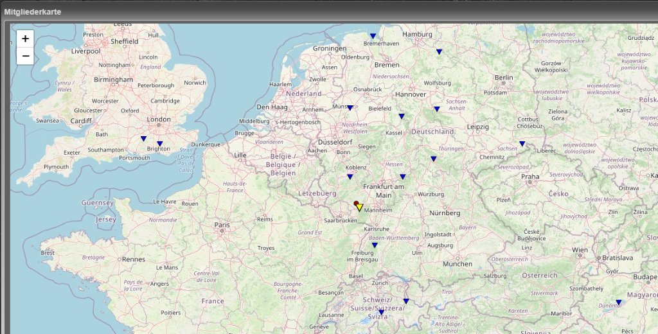The image size is (658, 334).
Task: Click the marker between Bielefeld and Kassel
Action: pos(401,116)
